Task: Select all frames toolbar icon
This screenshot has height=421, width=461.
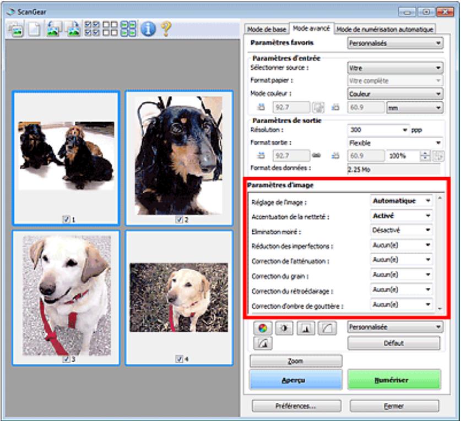Action: (x=128, y=29)
